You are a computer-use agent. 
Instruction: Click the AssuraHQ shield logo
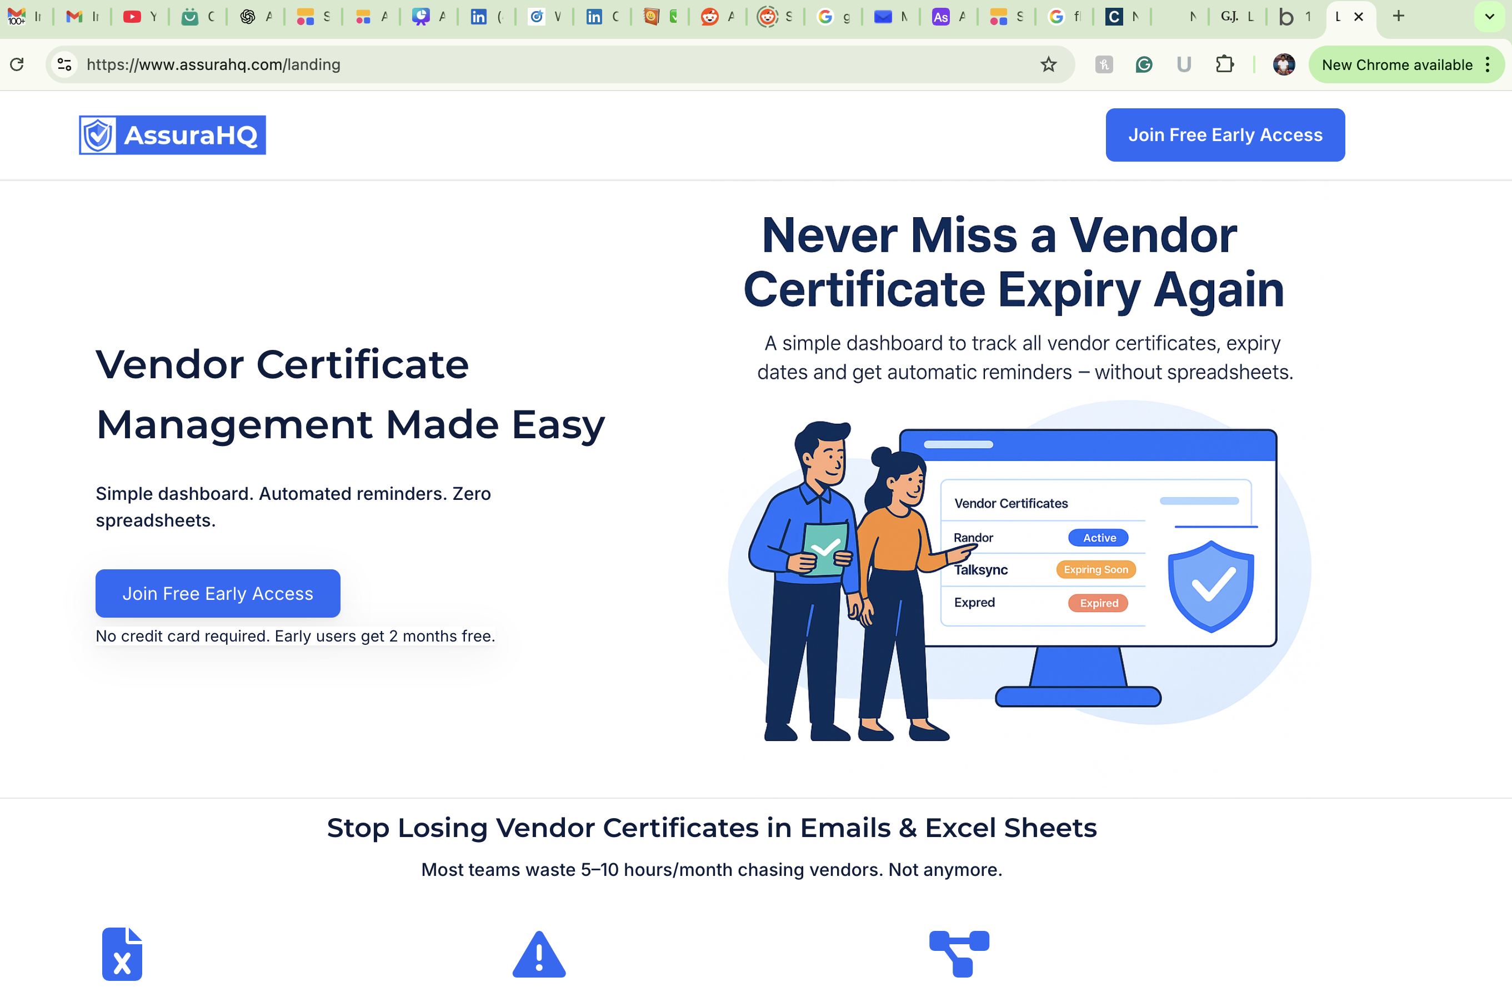pyautogui.click(x=97, y=134)
